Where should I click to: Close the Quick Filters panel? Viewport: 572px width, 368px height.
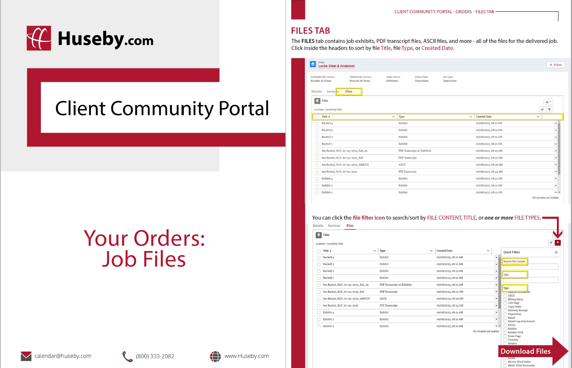pos(556,252)
